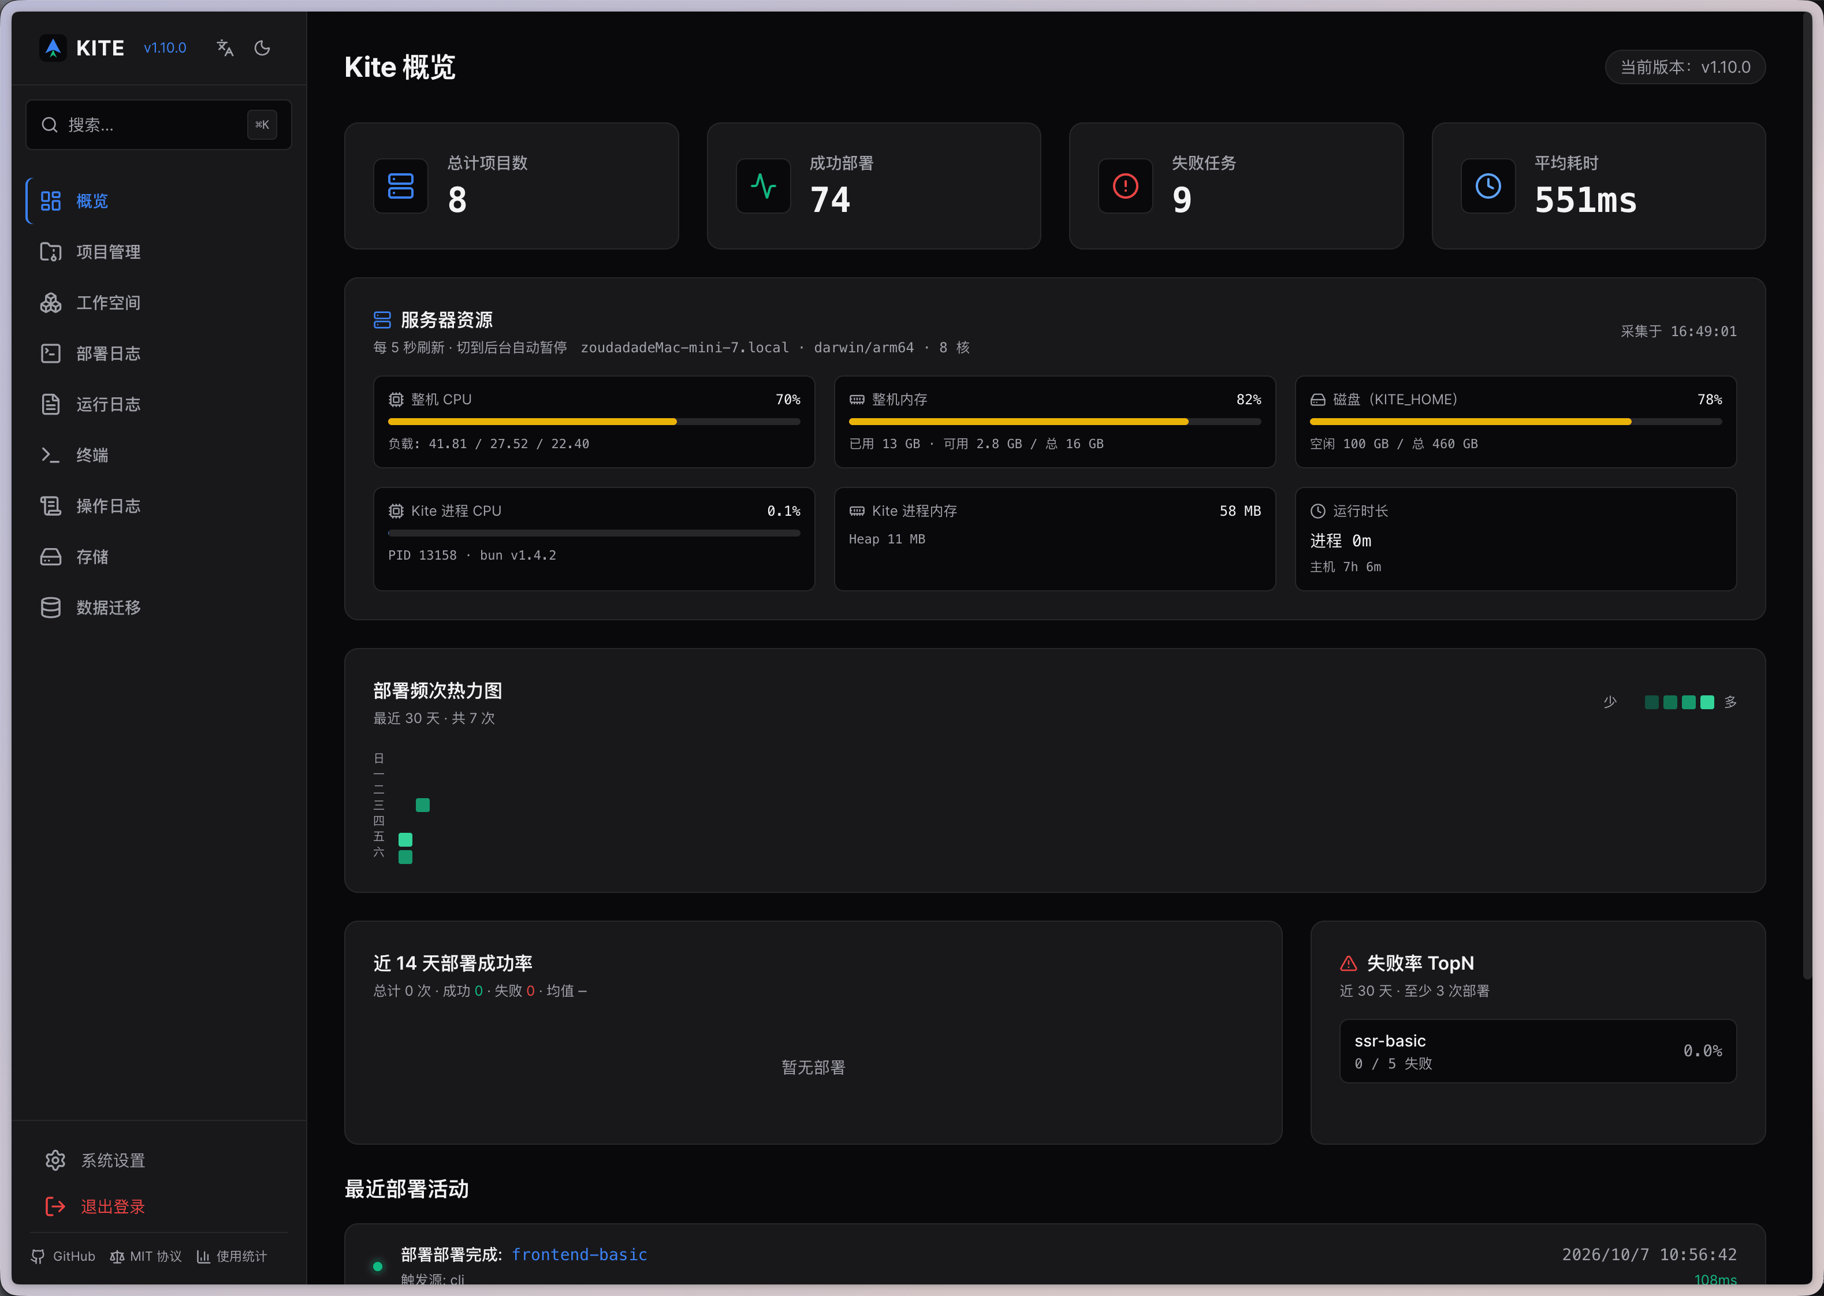The image size is (1824, 1296).
Task: Click the activity pulse icon in 成功部署 card
Action: [x=763, y=186]
